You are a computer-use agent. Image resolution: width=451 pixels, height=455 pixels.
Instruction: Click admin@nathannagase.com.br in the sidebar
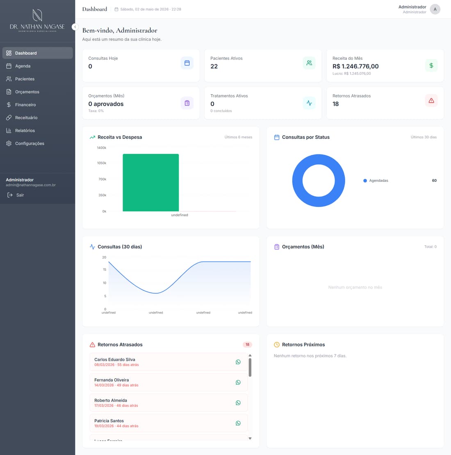point(31,185)
